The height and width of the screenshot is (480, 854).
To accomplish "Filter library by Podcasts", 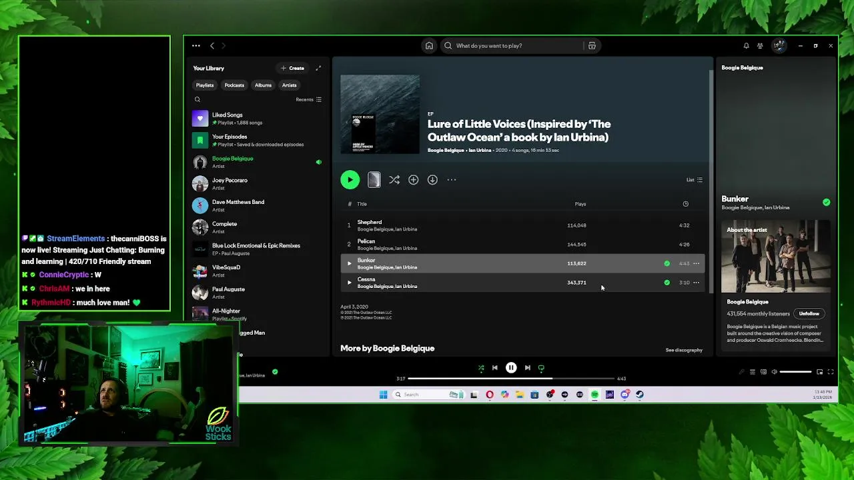I will pyautogui.click(x=234, y=85).
